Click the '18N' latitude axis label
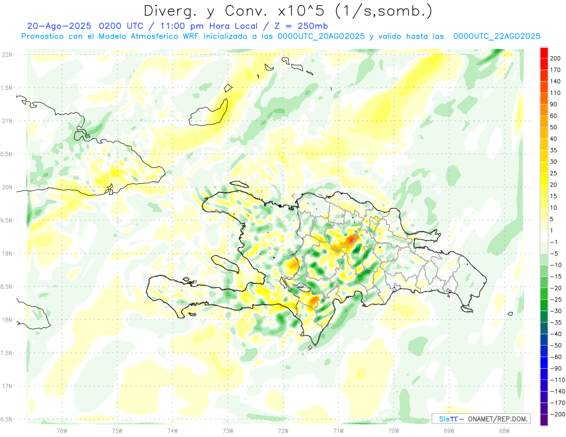The width and height of the screenshot is (566, 437). pyautogui.click(x=7, y=320)
